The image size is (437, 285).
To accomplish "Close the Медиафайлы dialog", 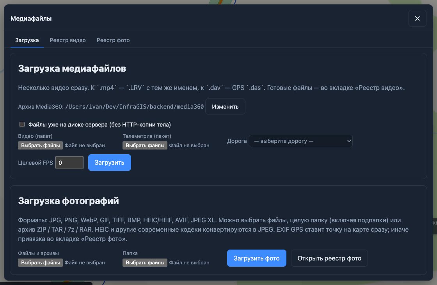I will 417,18.
